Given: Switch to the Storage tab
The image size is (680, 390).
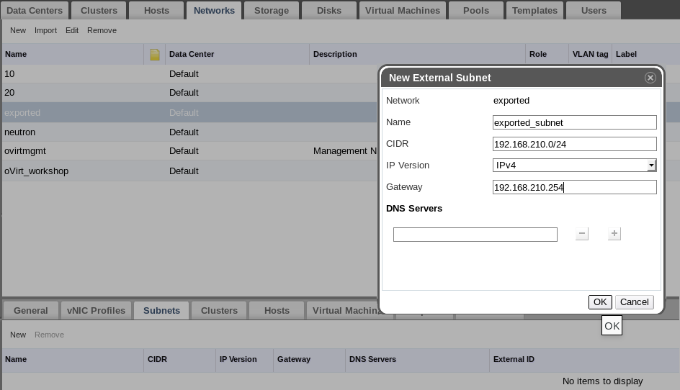Looking at the screenshot, I should pos(272,10).
